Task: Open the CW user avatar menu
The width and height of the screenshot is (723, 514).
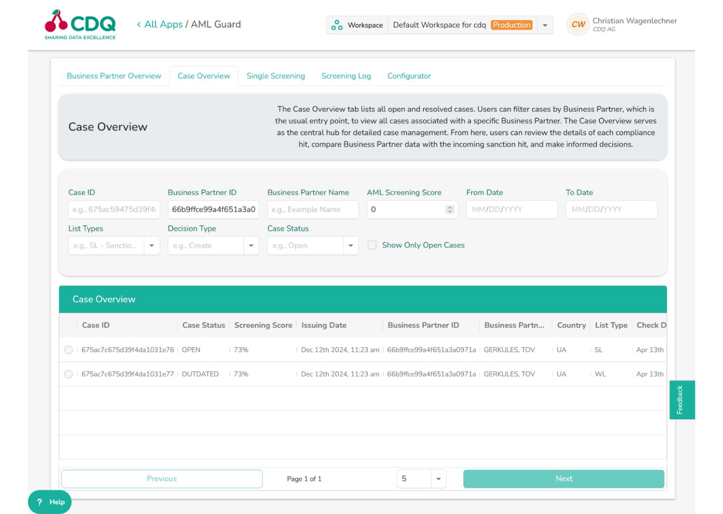Action: click(577, 25)
